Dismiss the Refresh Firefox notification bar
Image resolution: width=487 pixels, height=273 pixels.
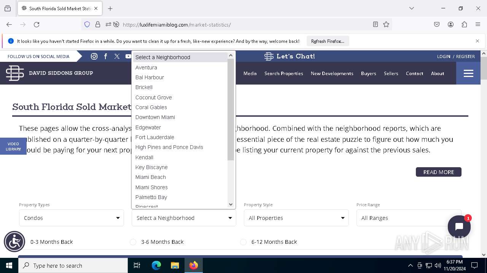point(477,41)
